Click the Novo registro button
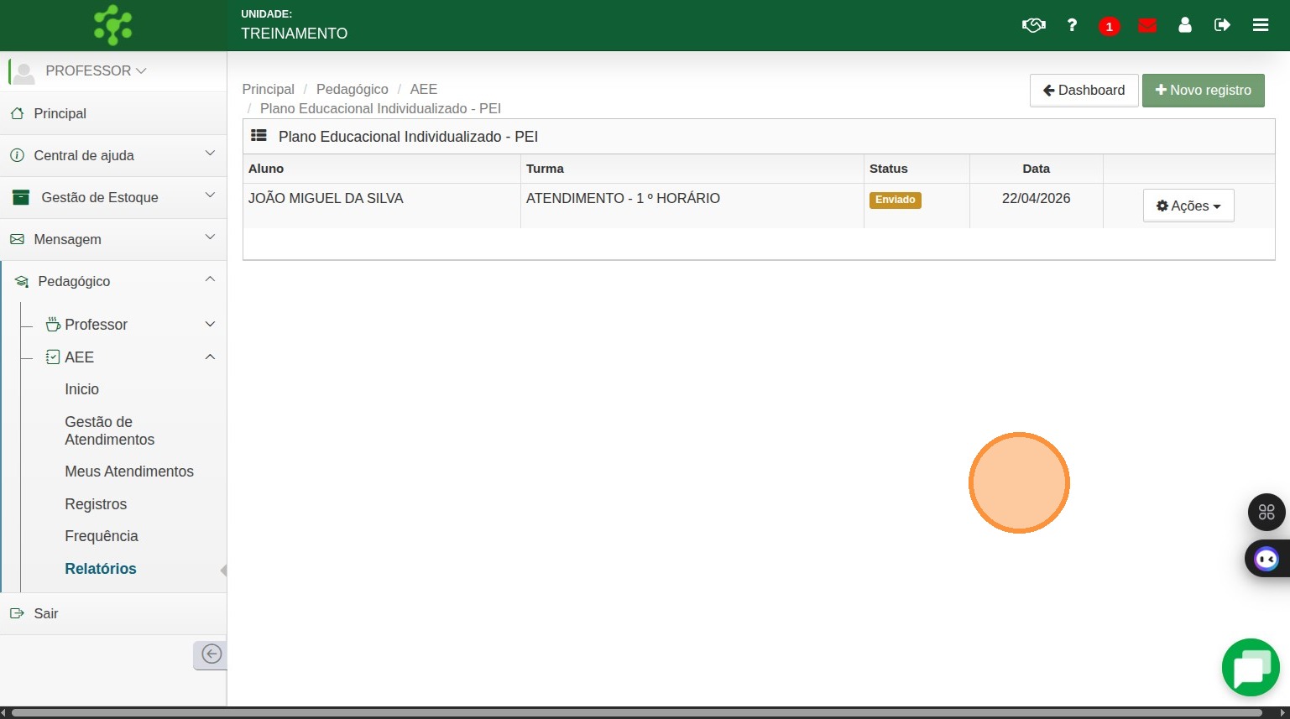Image resolution: width=1290 pixels, height=719 pixels. 1204,90
